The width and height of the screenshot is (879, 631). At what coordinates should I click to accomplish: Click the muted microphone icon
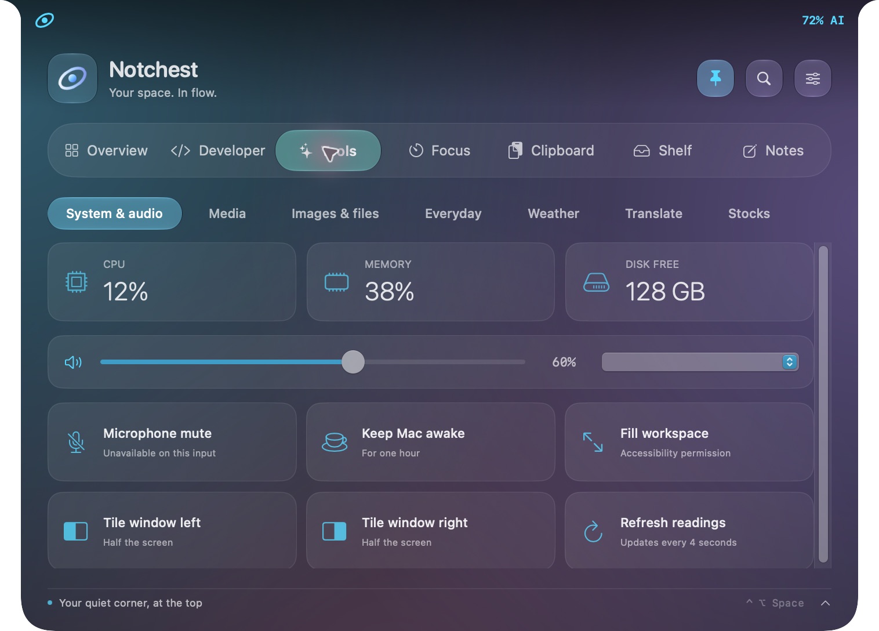click(76, 442)
